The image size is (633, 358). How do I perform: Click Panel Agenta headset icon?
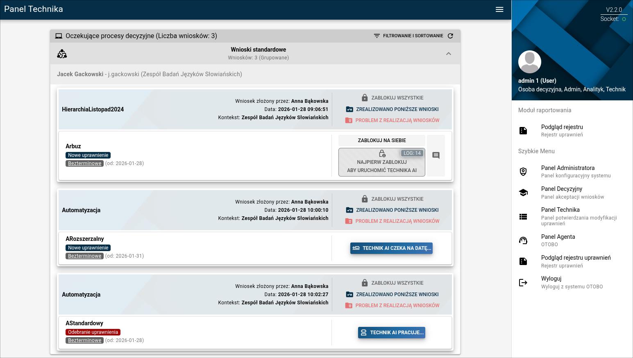[523, 240]
